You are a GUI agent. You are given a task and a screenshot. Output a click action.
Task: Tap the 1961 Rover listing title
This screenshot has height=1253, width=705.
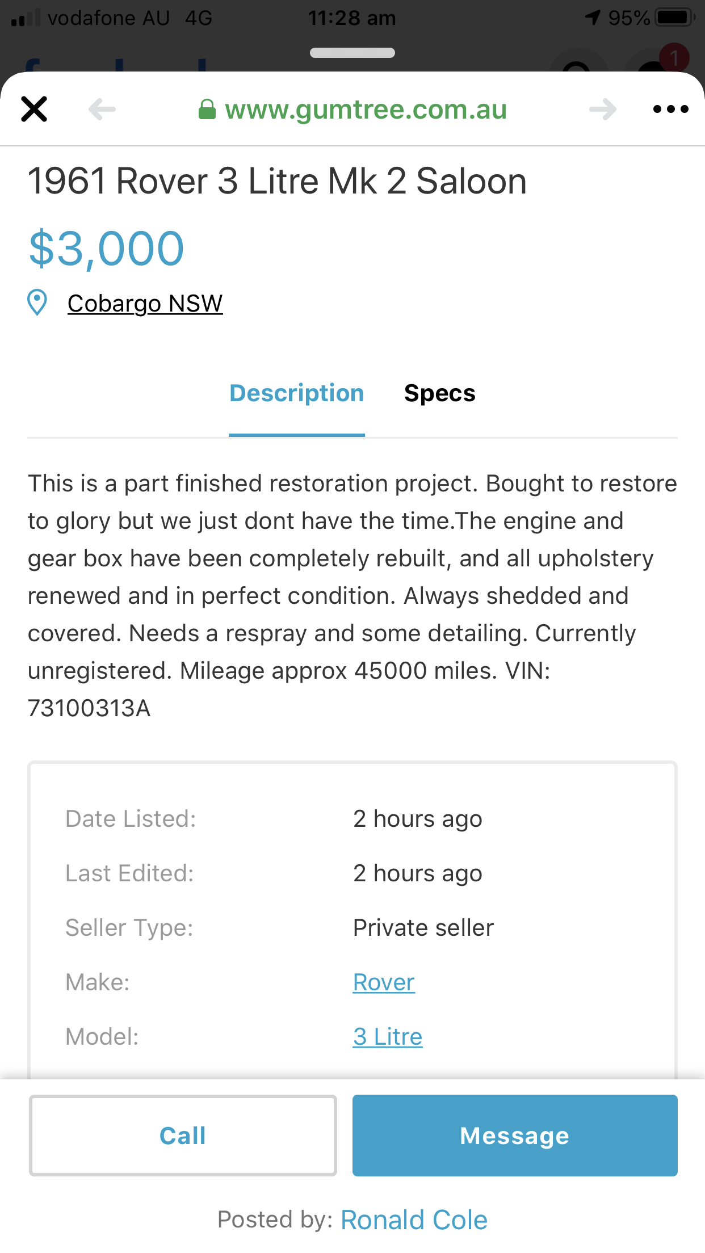277,181
